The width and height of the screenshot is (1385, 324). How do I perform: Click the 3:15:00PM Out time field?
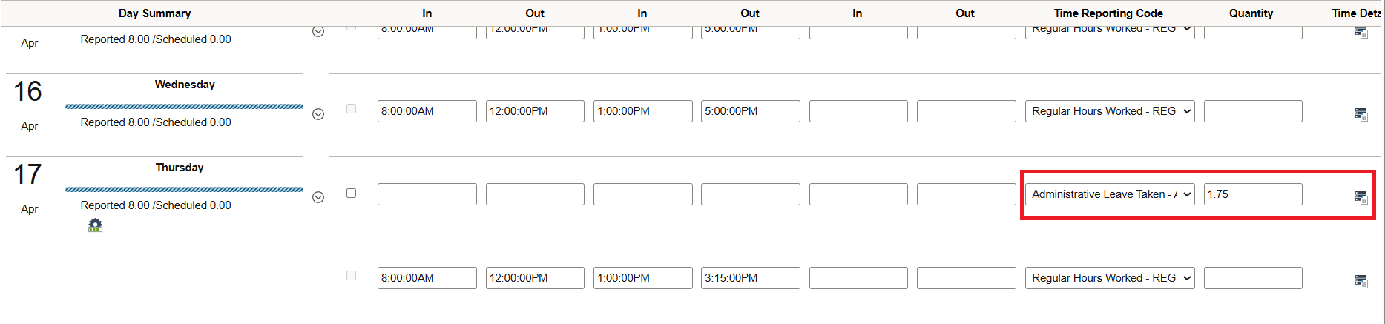coord(750,278)
